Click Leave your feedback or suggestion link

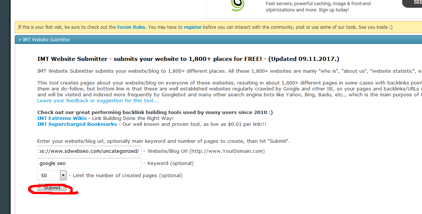[98, 100]
